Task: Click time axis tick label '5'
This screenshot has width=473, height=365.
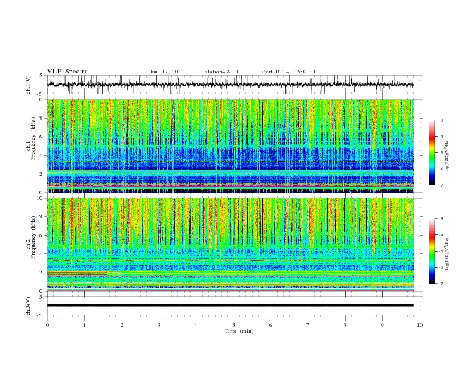Action: tap(234, 325)
